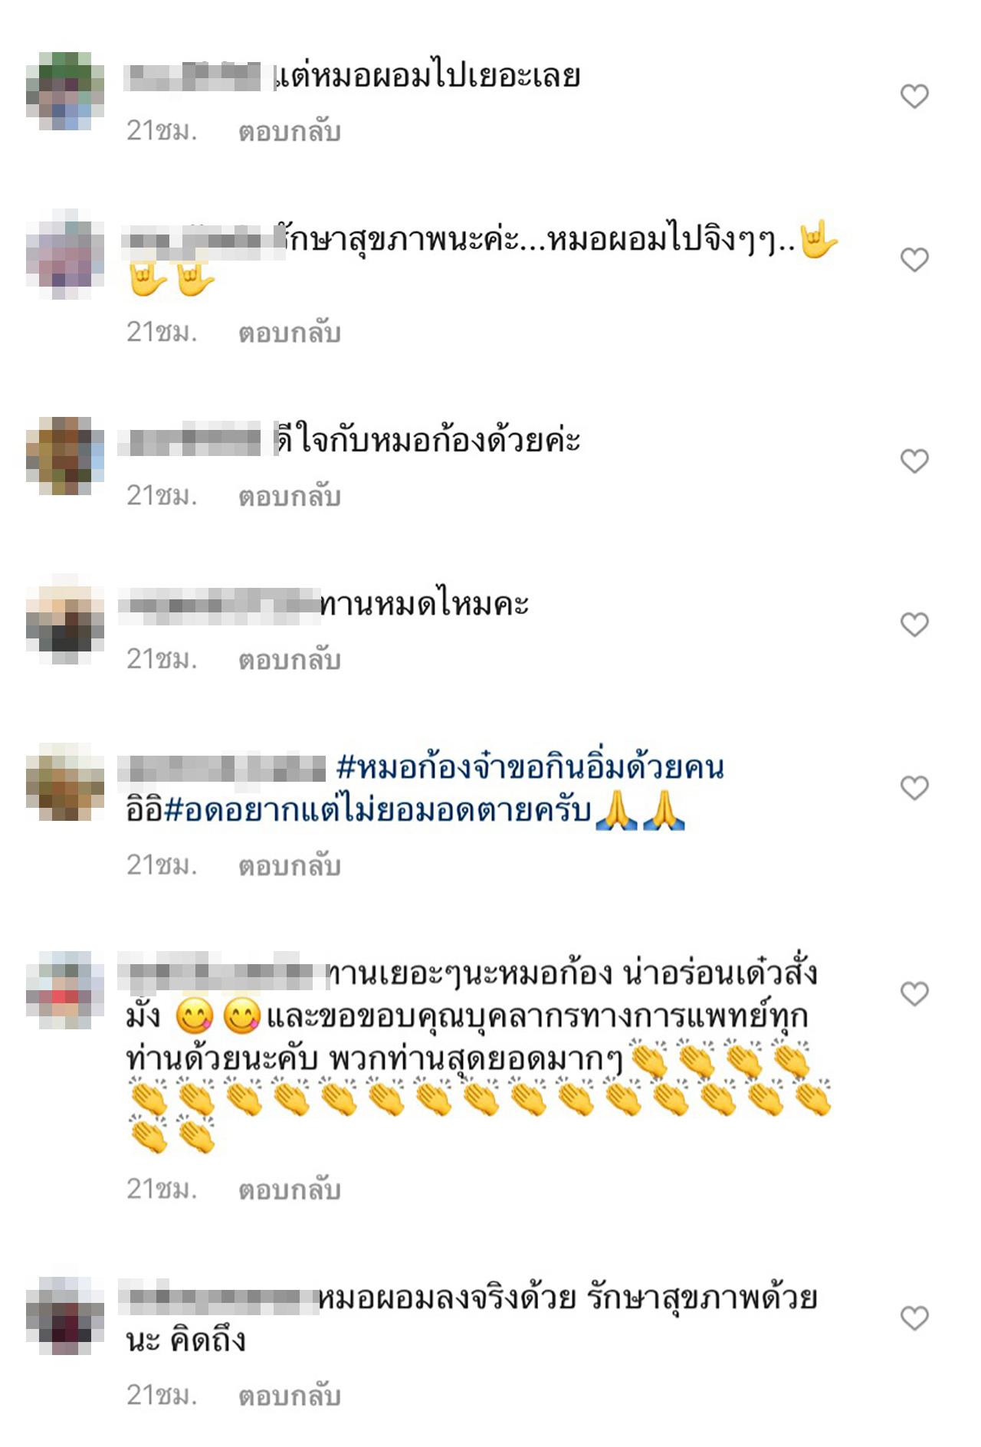The width and height of the screenshot is (981, 1447).
Task: Reply to the clapping-hands emoji comment
Action: (x=289, y=1190)
